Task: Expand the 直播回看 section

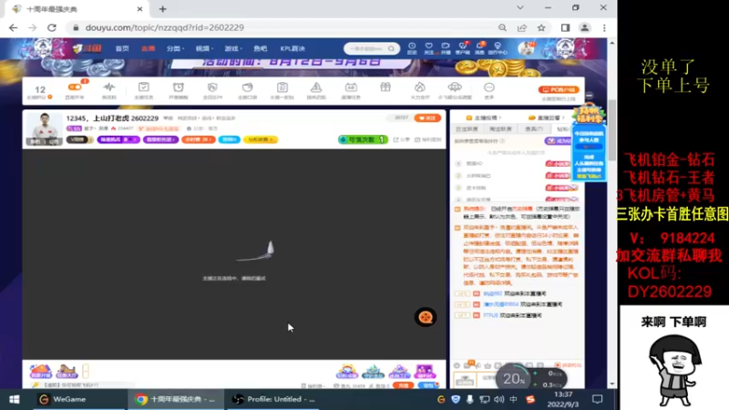Action: pyautogui.click(x=547, y=118)
